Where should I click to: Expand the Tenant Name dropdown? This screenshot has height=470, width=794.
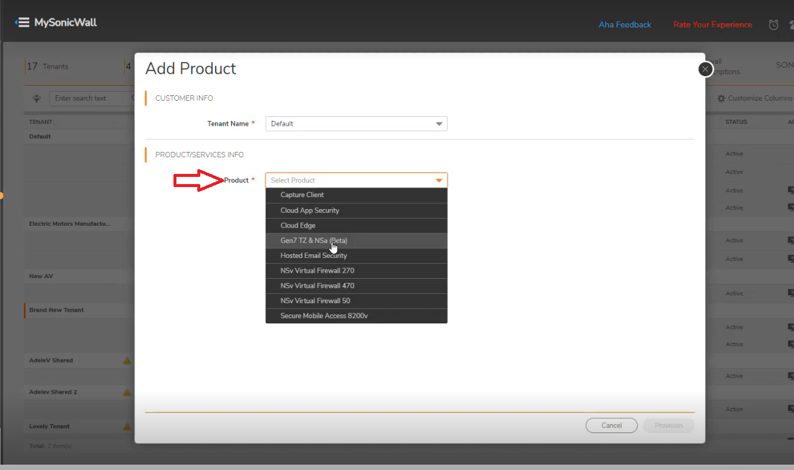click(x=439, y=124)
